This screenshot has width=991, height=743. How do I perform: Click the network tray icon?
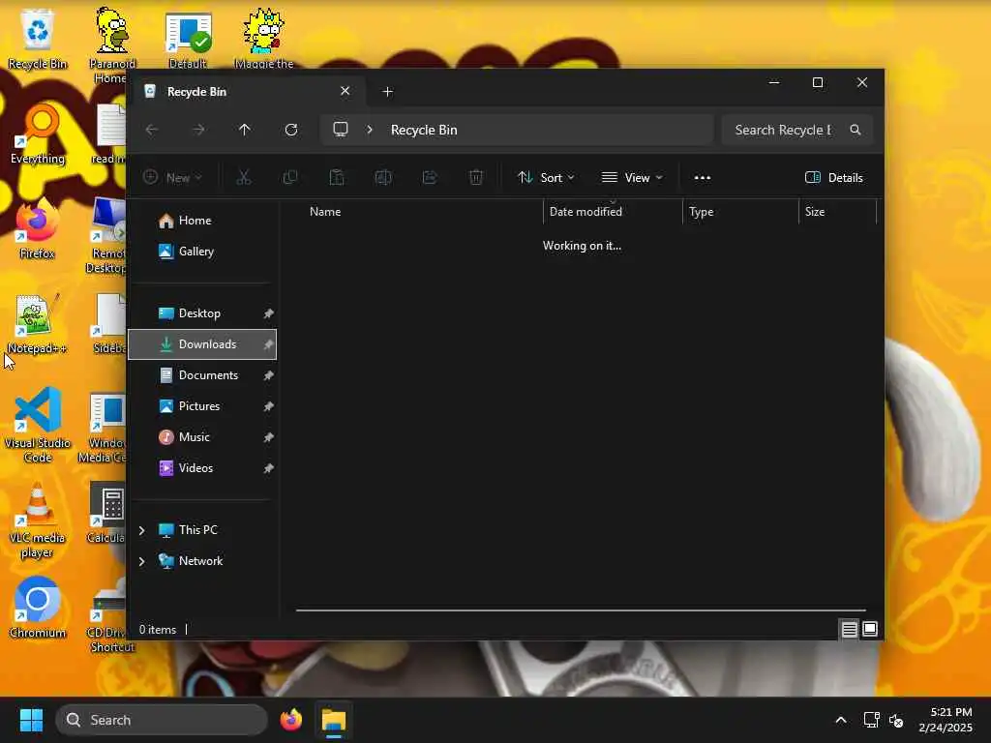coord(872,720)
